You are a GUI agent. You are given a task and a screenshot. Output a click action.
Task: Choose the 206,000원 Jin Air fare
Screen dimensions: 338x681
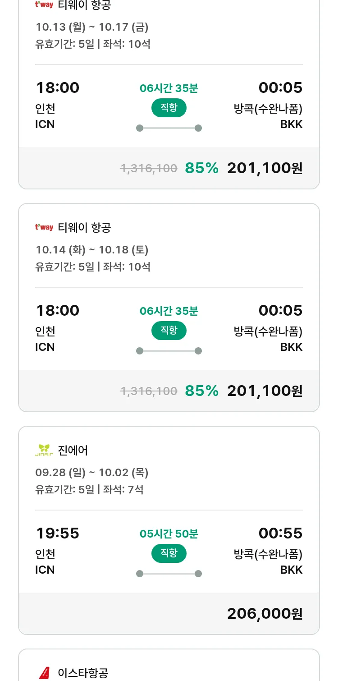pos(265,614)
